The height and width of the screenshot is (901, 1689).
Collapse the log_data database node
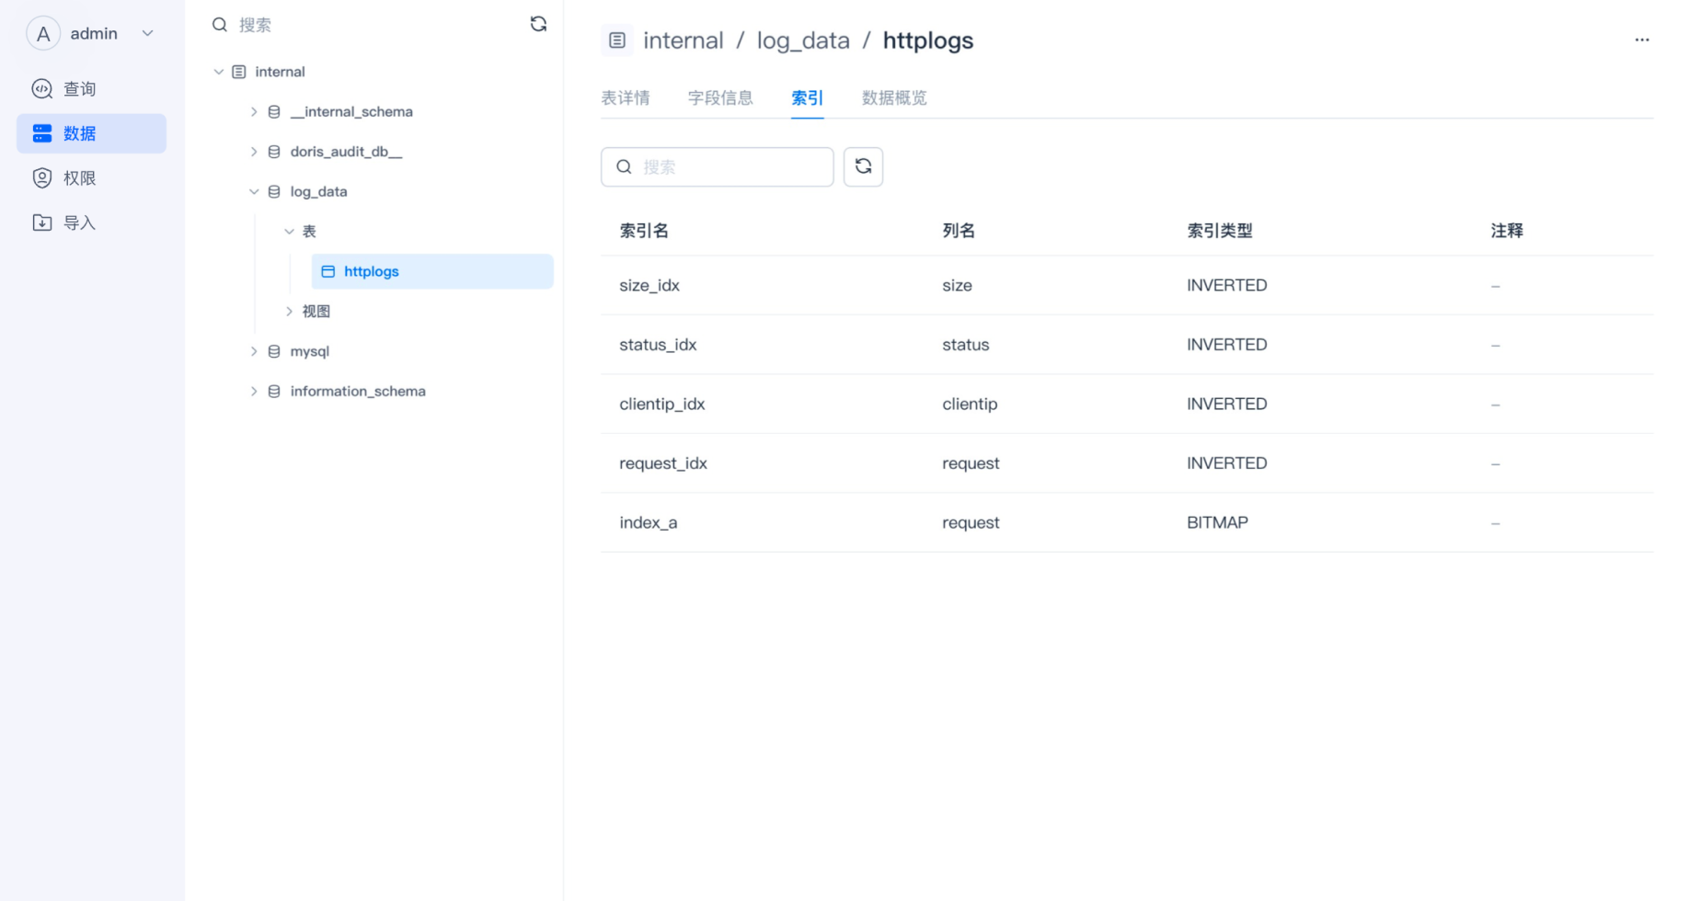[x=254, y=192]
